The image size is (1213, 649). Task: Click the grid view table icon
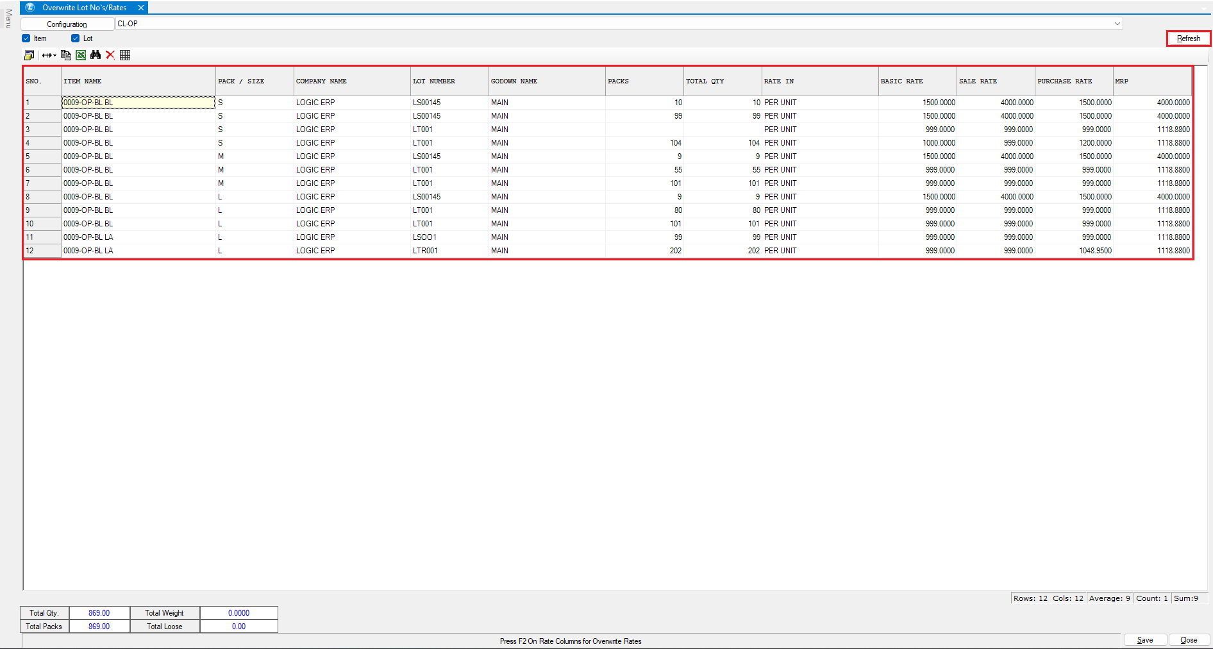(x=125, y=55)
